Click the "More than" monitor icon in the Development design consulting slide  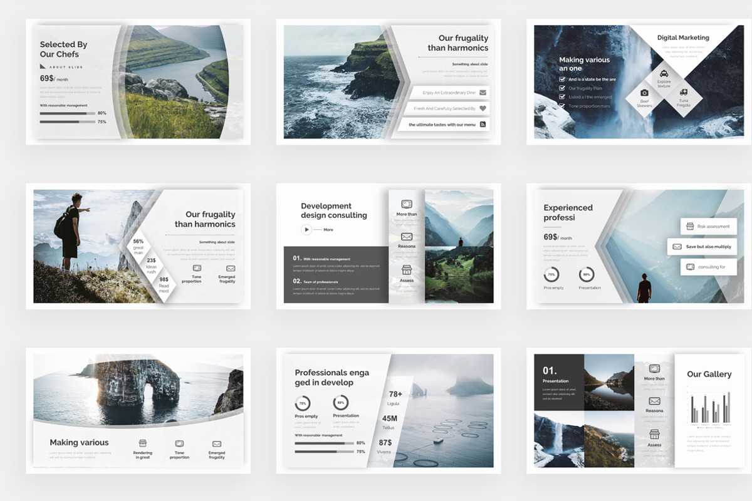[x=406, y=204]
